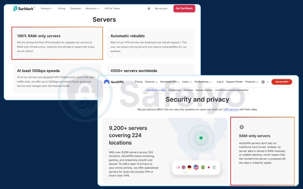The width and height of the screenshot is (303, 189).
Task: Open Surfshark My account
Action: 161,8
